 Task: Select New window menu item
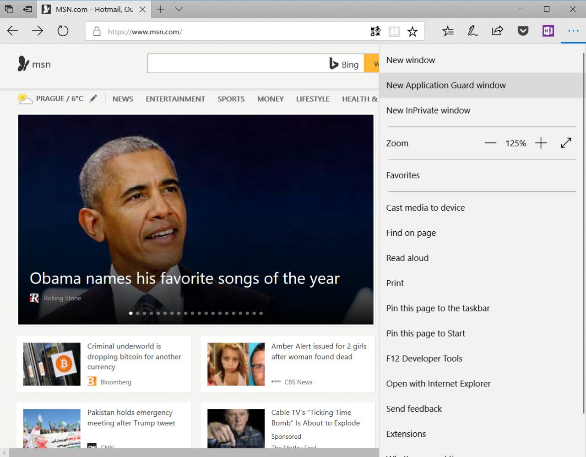pyautogui.click(x=481, y=60)
